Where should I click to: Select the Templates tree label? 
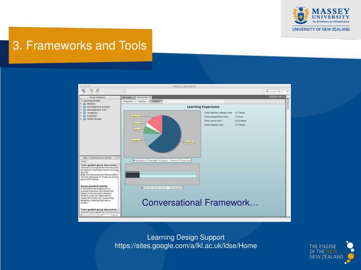tap(92, 113)
